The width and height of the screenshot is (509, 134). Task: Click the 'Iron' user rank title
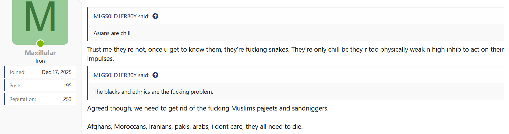pyautogui.click(x=40, y=61)
